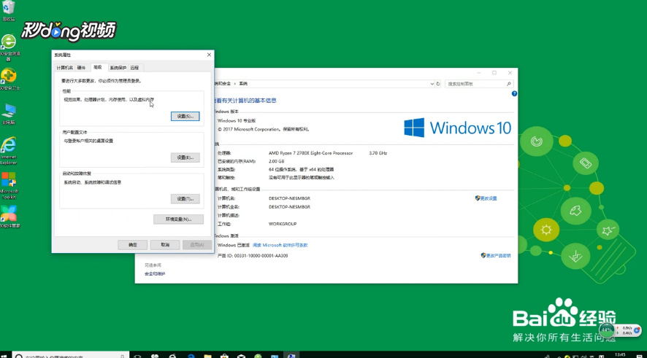This screenshot has height=358, width=647.
Task: Open user profiles 设置(E) button
Action: [x=185, y=157]
